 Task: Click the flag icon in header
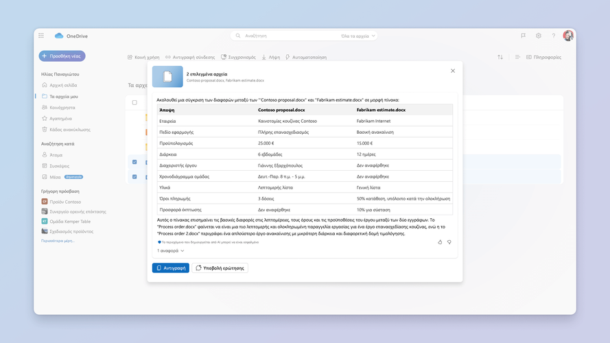point(524,36)
